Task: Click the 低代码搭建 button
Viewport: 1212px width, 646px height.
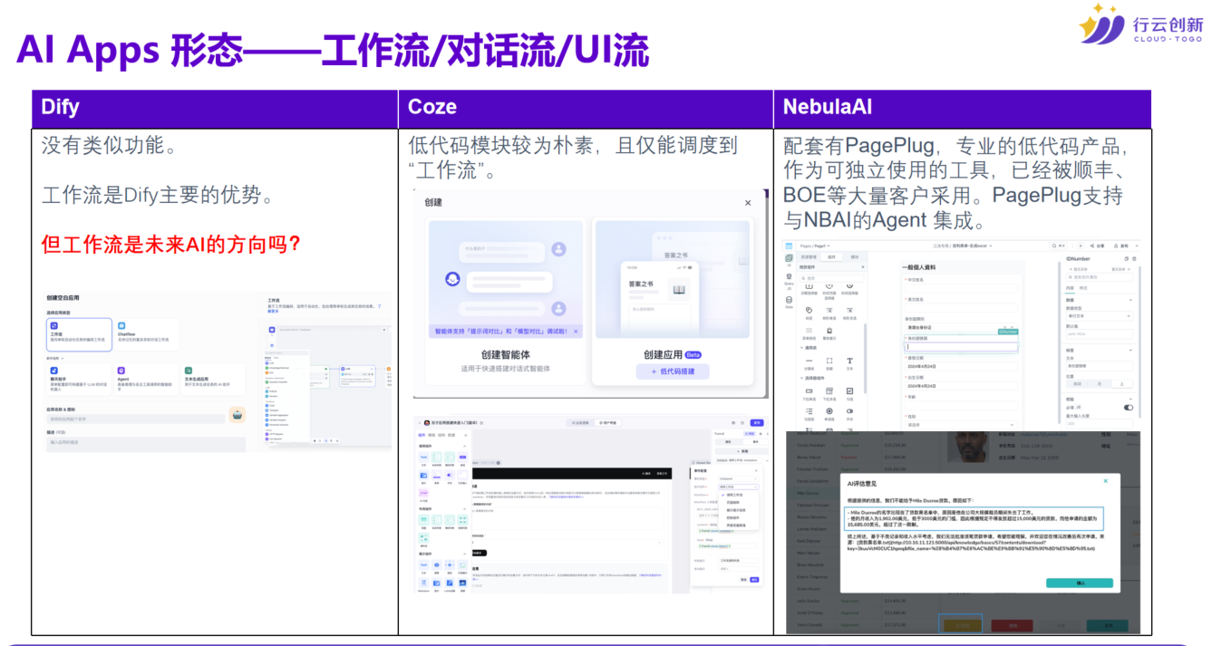Action: tap(672, 371)
